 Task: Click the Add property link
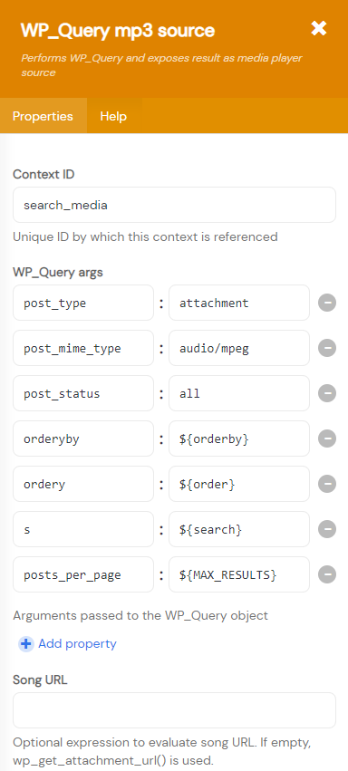point(77,643)
